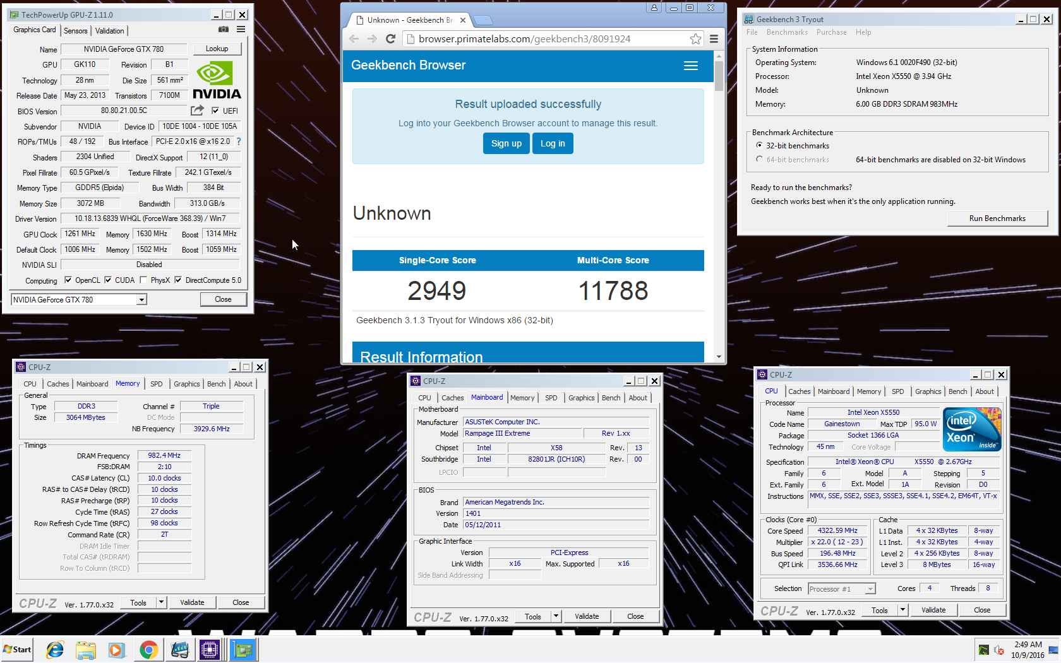Open the Windows Start button
The image size is (1061, 663).
[18, 649]
